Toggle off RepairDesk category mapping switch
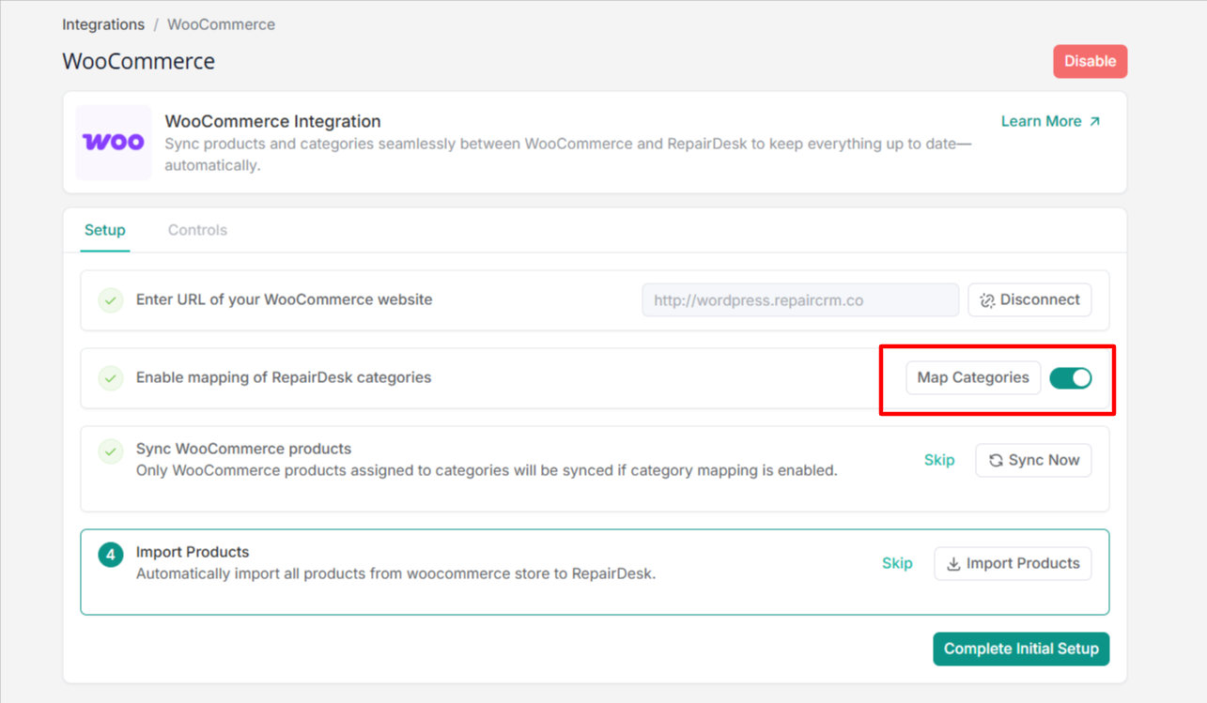The image size is (1207, 703). click(1070, 378)
